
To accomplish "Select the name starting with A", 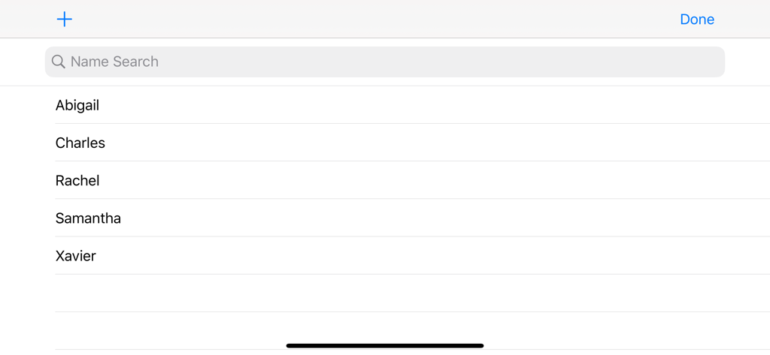I will pos(78,105).
